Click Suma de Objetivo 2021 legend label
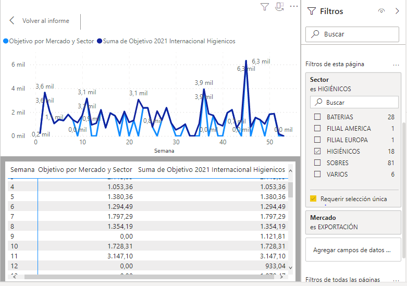407x286 pixels. (x=169, y=41)
